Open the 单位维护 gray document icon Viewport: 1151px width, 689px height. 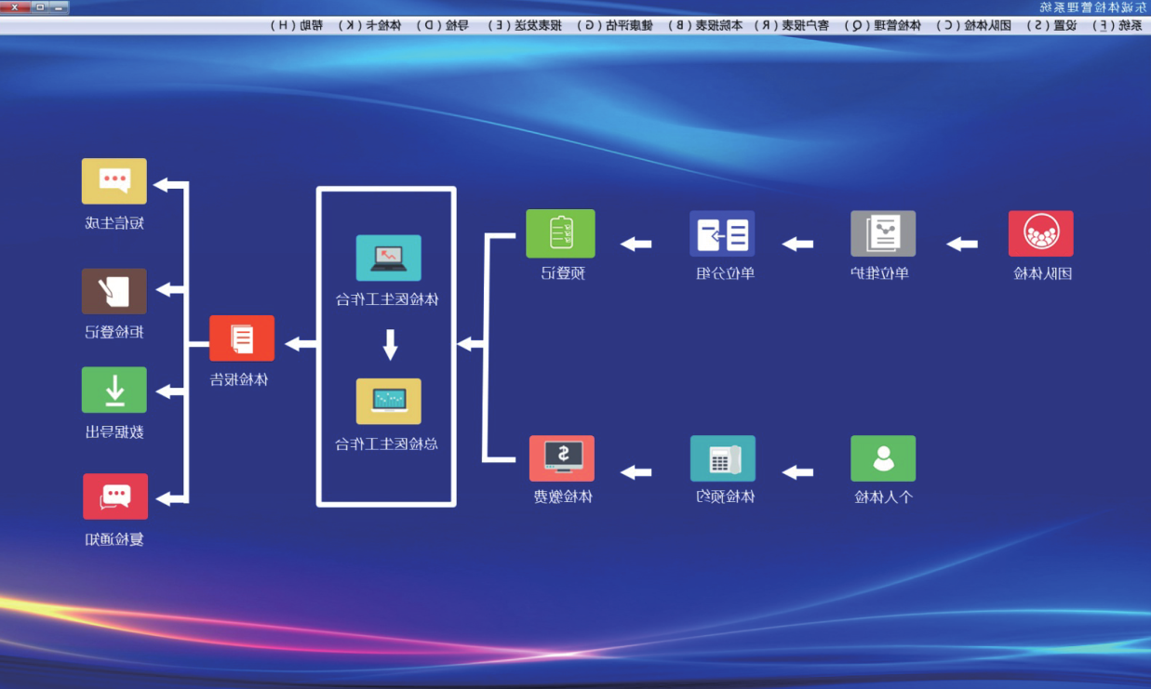[x=883, y=233]
